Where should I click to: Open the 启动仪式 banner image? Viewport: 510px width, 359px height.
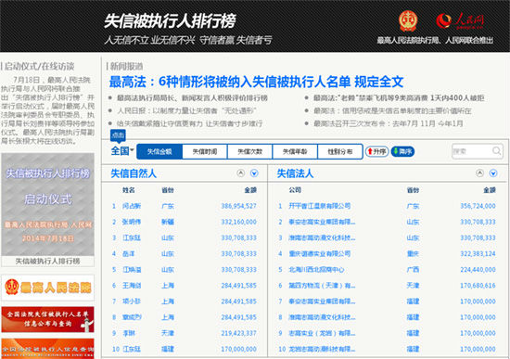pyautogui.click(x=48, y=204)
